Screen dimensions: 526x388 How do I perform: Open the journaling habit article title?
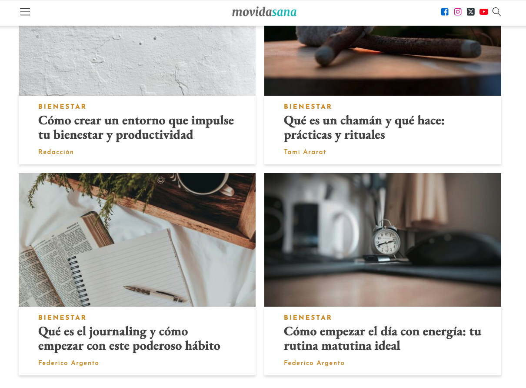(x=129, y=338)
